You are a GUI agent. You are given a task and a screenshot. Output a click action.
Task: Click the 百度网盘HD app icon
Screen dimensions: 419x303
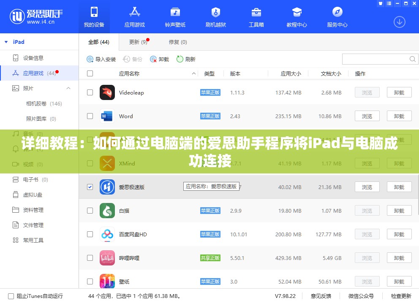point(107,234)
